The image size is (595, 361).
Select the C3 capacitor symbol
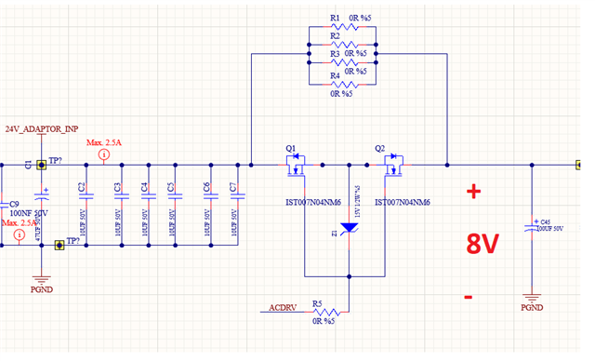point(122,196)
